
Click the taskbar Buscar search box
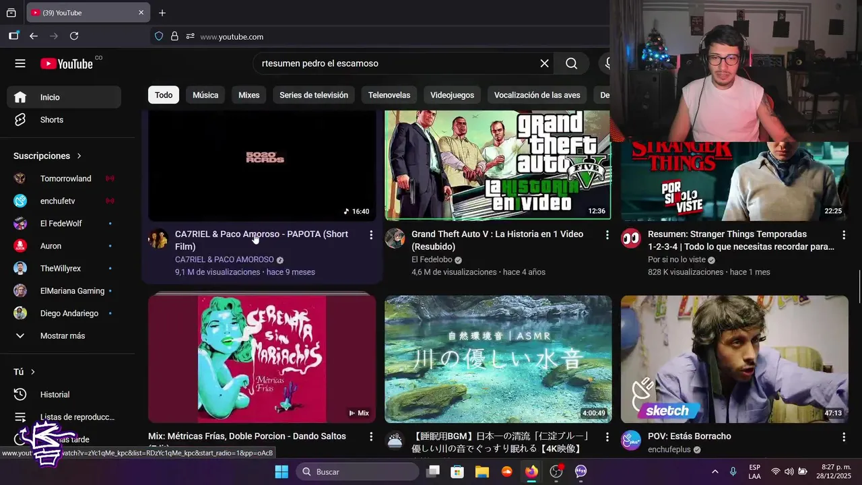pyautogui.click(x=358, y=472)
